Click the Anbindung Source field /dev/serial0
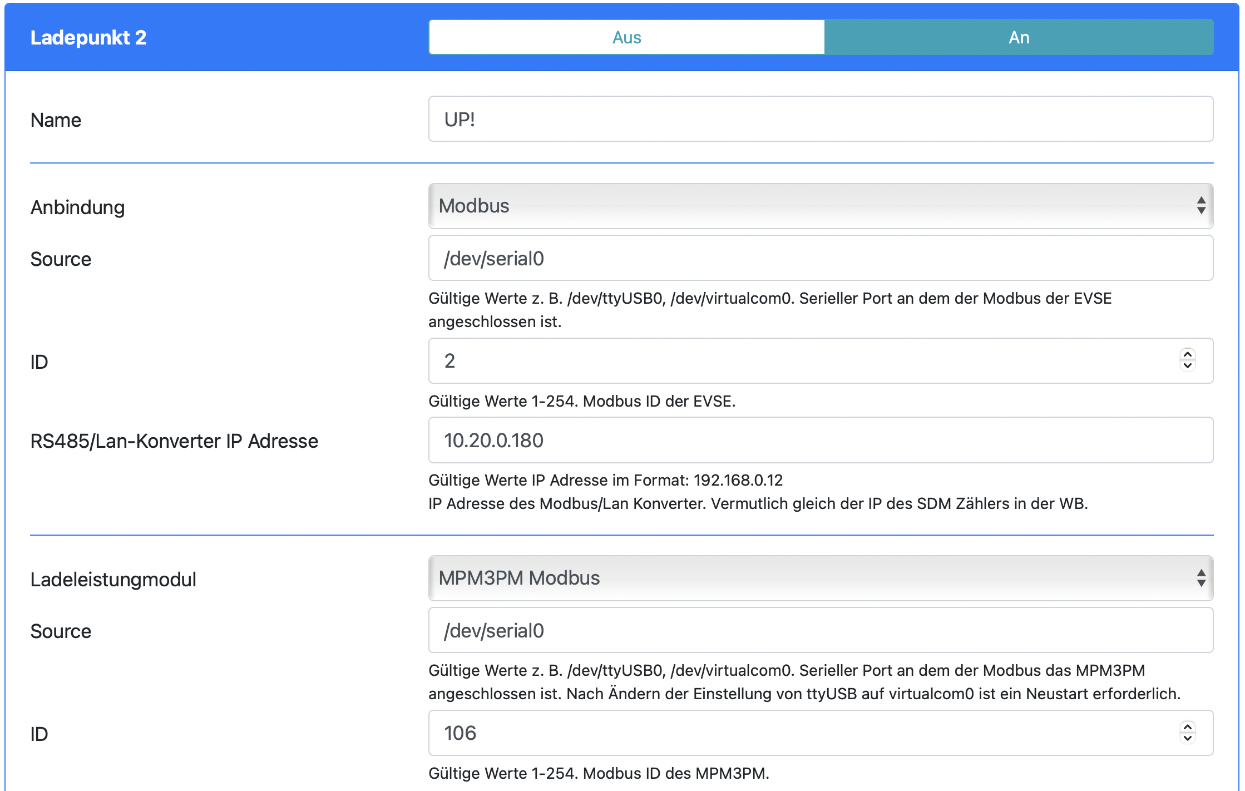Viewport: 1245px width, 791px height. [x=820, y=258]
